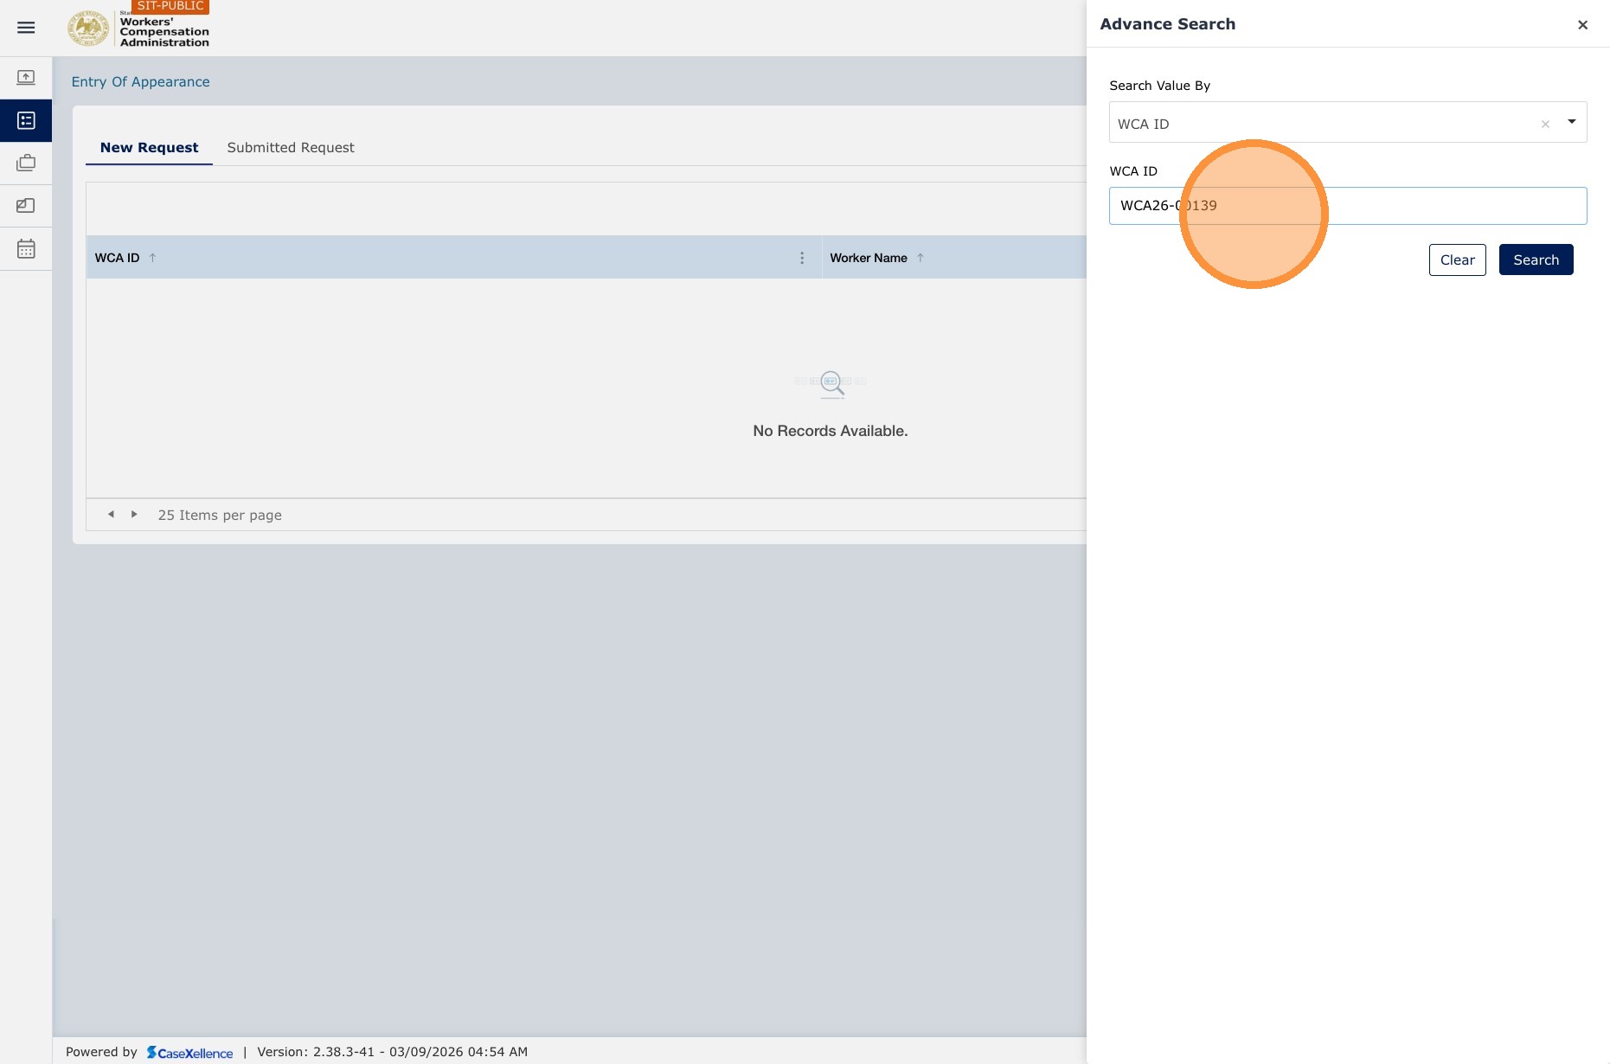Screen dimensions: 1610x1064
Task: Click the SIT-PUBLIC environment badge
Action: pyautogui.click(x=170, y=6)
